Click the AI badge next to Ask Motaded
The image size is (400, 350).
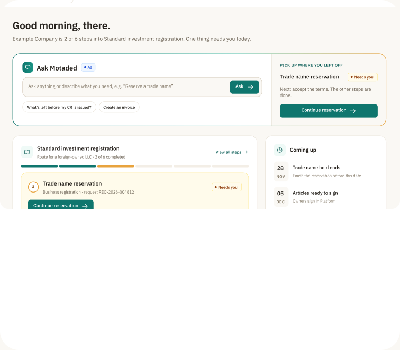point(88,67)
